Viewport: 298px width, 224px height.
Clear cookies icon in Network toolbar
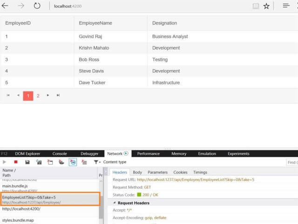61,162
